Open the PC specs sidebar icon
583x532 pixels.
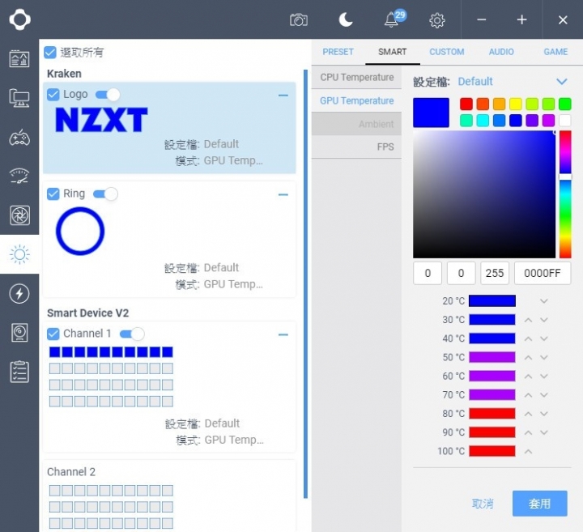pyautogui.click(x=19, y=98)
